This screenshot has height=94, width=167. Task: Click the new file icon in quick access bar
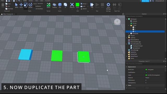7,1
